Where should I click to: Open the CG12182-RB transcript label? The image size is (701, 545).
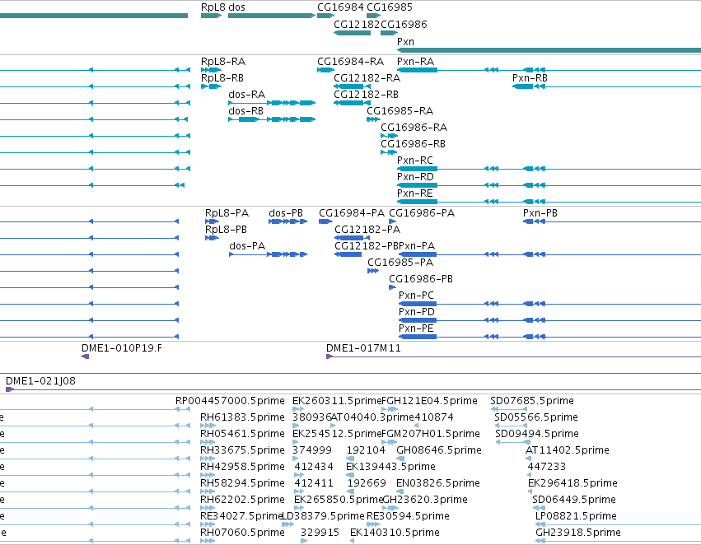pos(366,94)
